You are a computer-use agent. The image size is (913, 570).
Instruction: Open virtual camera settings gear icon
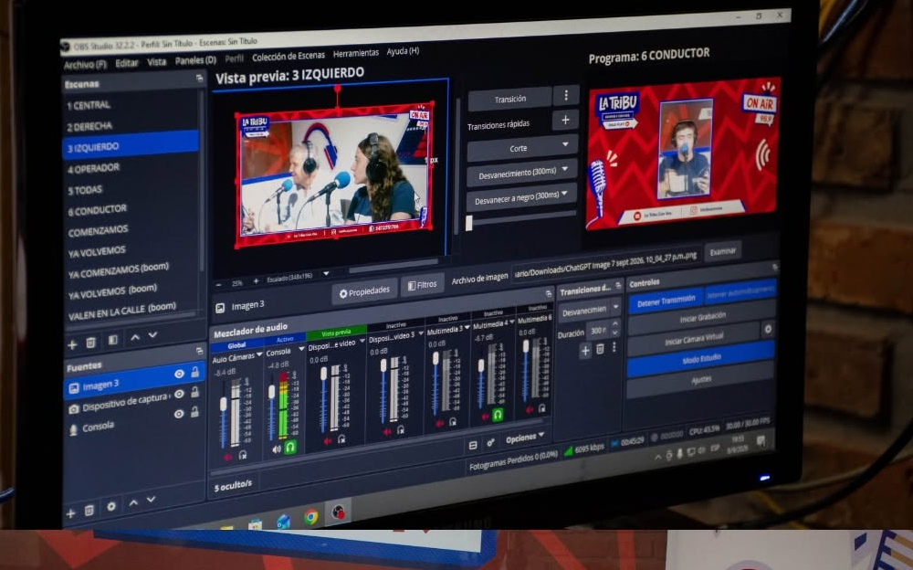tap(768, 329)
